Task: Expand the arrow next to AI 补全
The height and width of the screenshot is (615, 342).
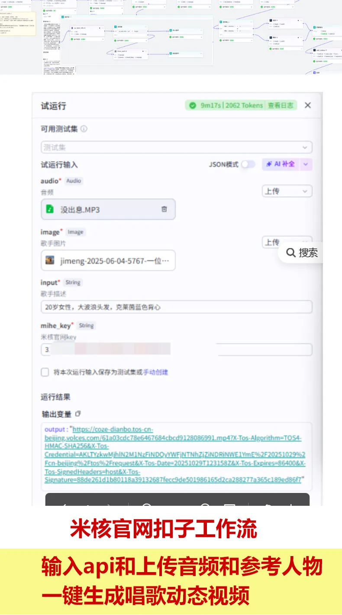Action: (x=306, y=164)
